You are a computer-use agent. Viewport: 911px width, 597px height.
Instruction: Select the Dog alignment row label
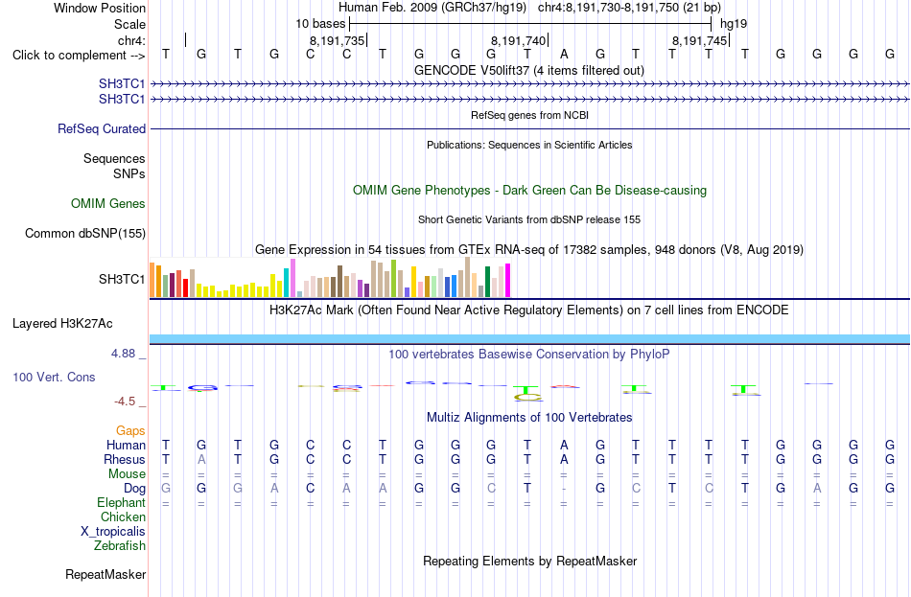134,489
